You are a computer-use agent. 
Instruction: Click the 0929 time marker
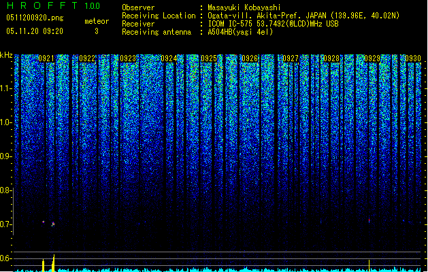(372, 58)
